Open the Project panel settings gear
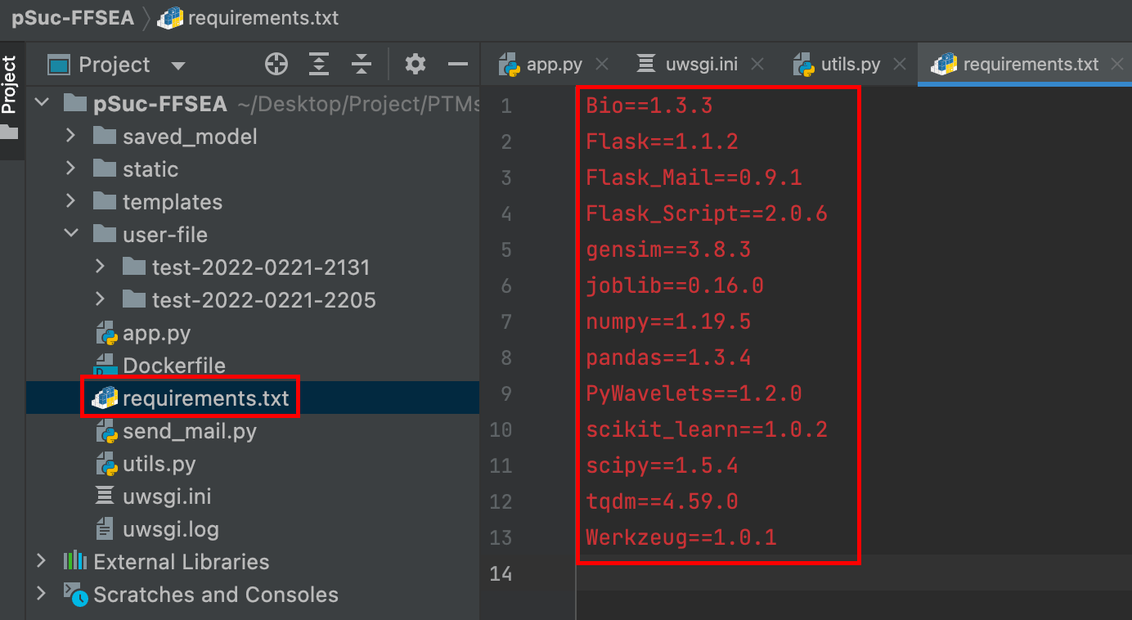 [x=416, y=64]
